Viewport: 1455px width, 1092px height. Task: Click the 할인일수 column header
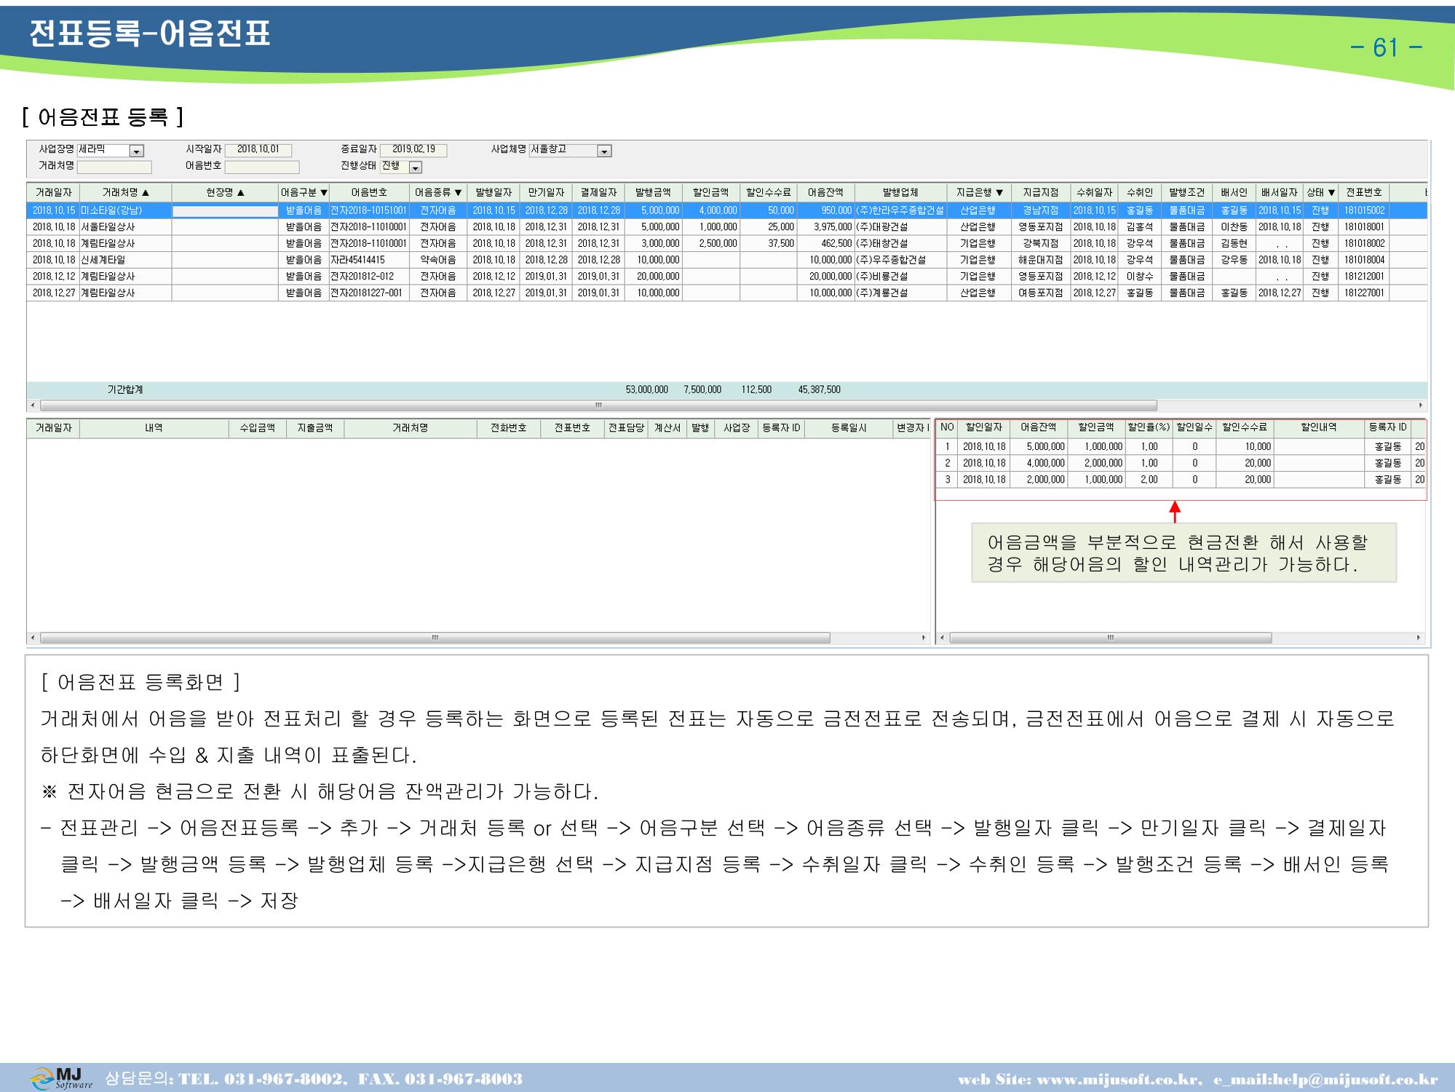click(x=1194, y=428)
